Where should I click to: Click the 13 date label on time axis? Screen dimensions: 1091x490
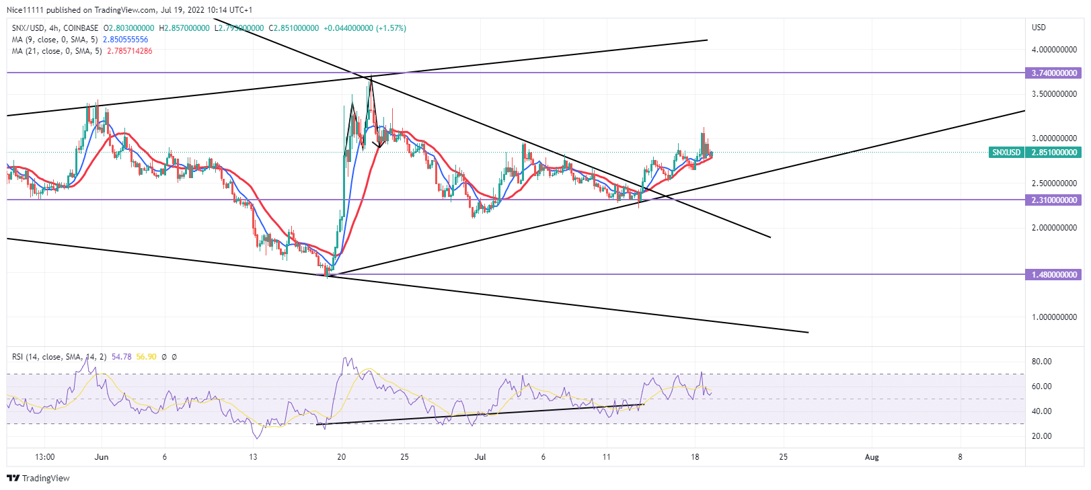click(x=253, y=457)
